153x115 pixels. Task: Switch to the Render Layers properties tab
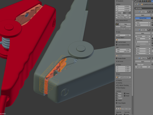tap(142, 1)
